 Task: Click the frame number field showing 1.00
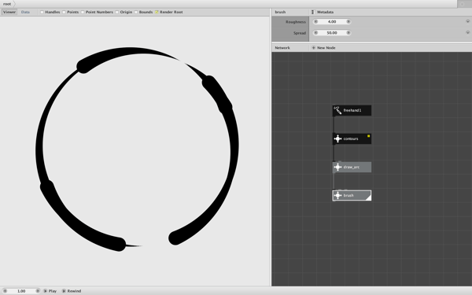click(x=21, y=291)
